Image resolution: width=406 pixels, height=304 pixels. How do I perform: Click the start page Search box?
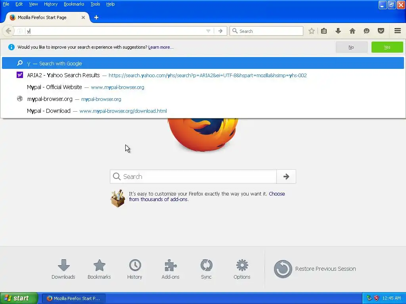[x=193, y=177]
